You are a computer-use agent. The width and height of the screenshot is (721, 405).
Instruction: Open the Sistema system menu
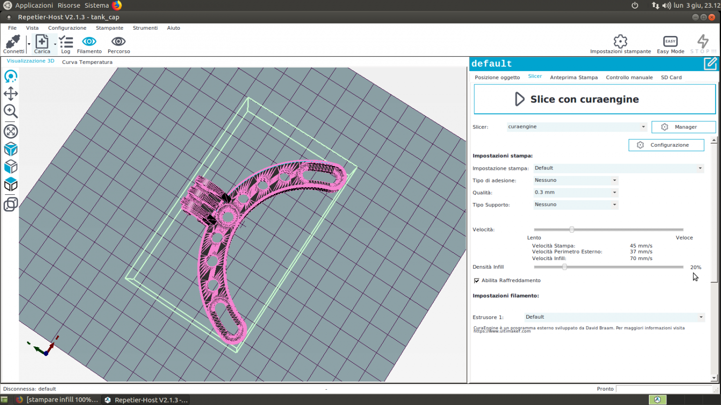[x=97, y=5]
